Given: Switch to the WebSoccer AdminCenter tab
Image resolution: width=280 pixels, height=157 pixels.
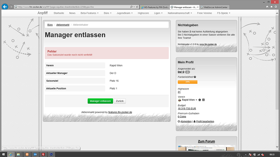Looking at the screenshot, I should (x=215, y=7).
